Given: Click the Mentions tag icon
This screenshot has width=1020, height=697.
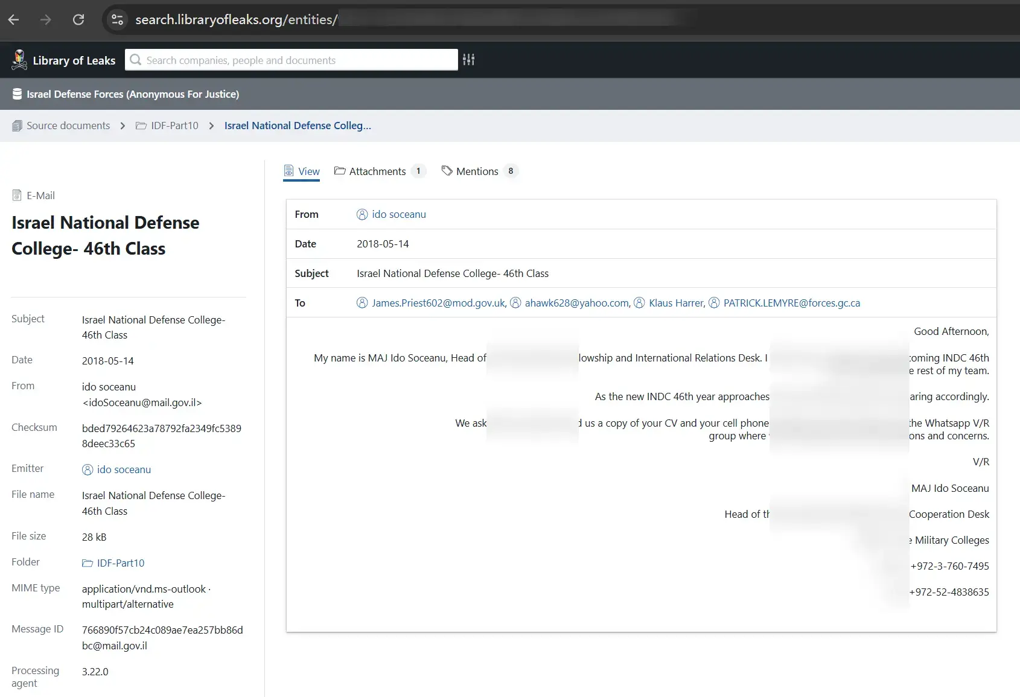Looking at the screenshot, I should (x=447, y=171).
